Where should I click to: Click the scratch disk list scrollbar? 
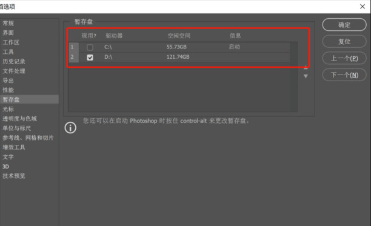coord(294,77)
